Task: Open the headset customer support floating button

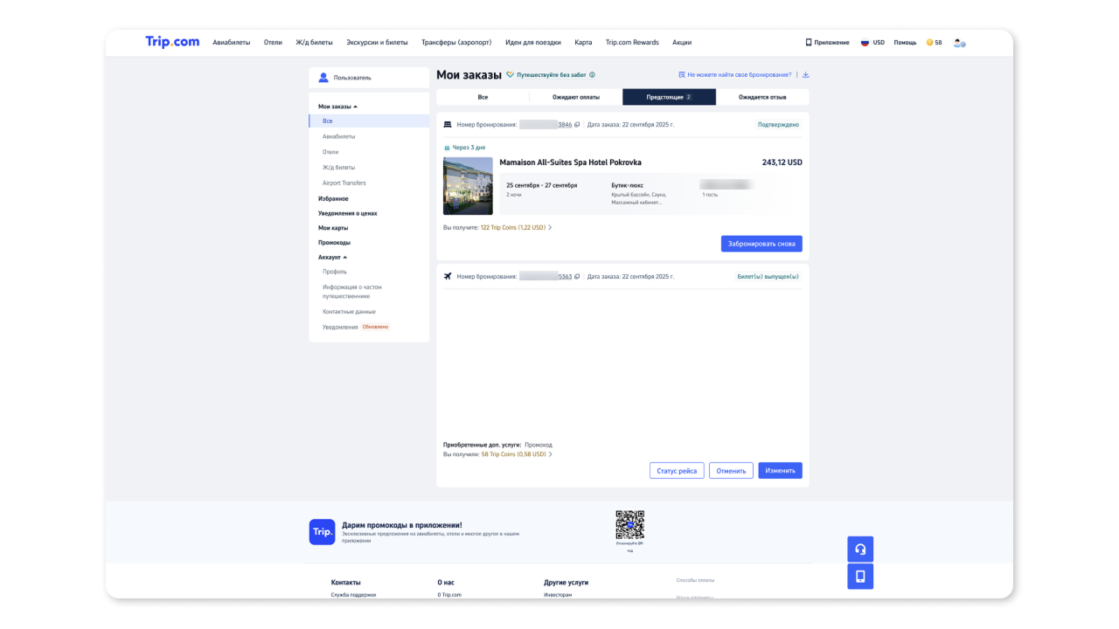Action: coord(860,550)
